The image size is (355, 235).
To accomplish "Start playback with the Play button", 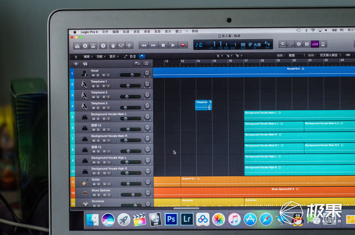I will coord(173,45).
